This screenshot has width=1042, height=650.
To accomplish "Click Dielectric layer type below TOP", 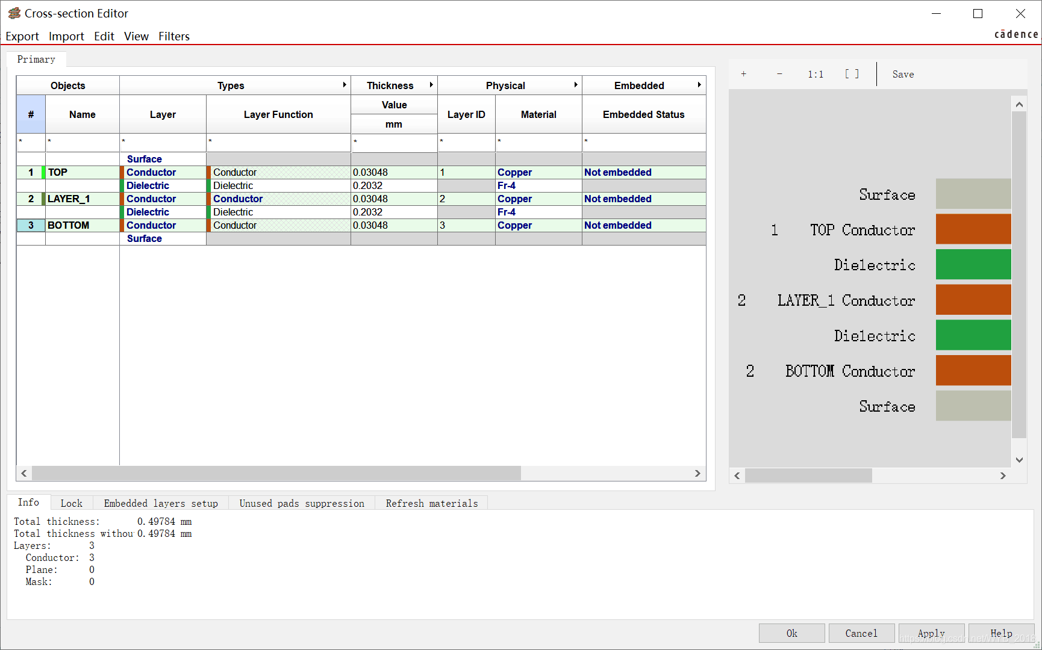I will pyautogui.click(x=163, y=185).
